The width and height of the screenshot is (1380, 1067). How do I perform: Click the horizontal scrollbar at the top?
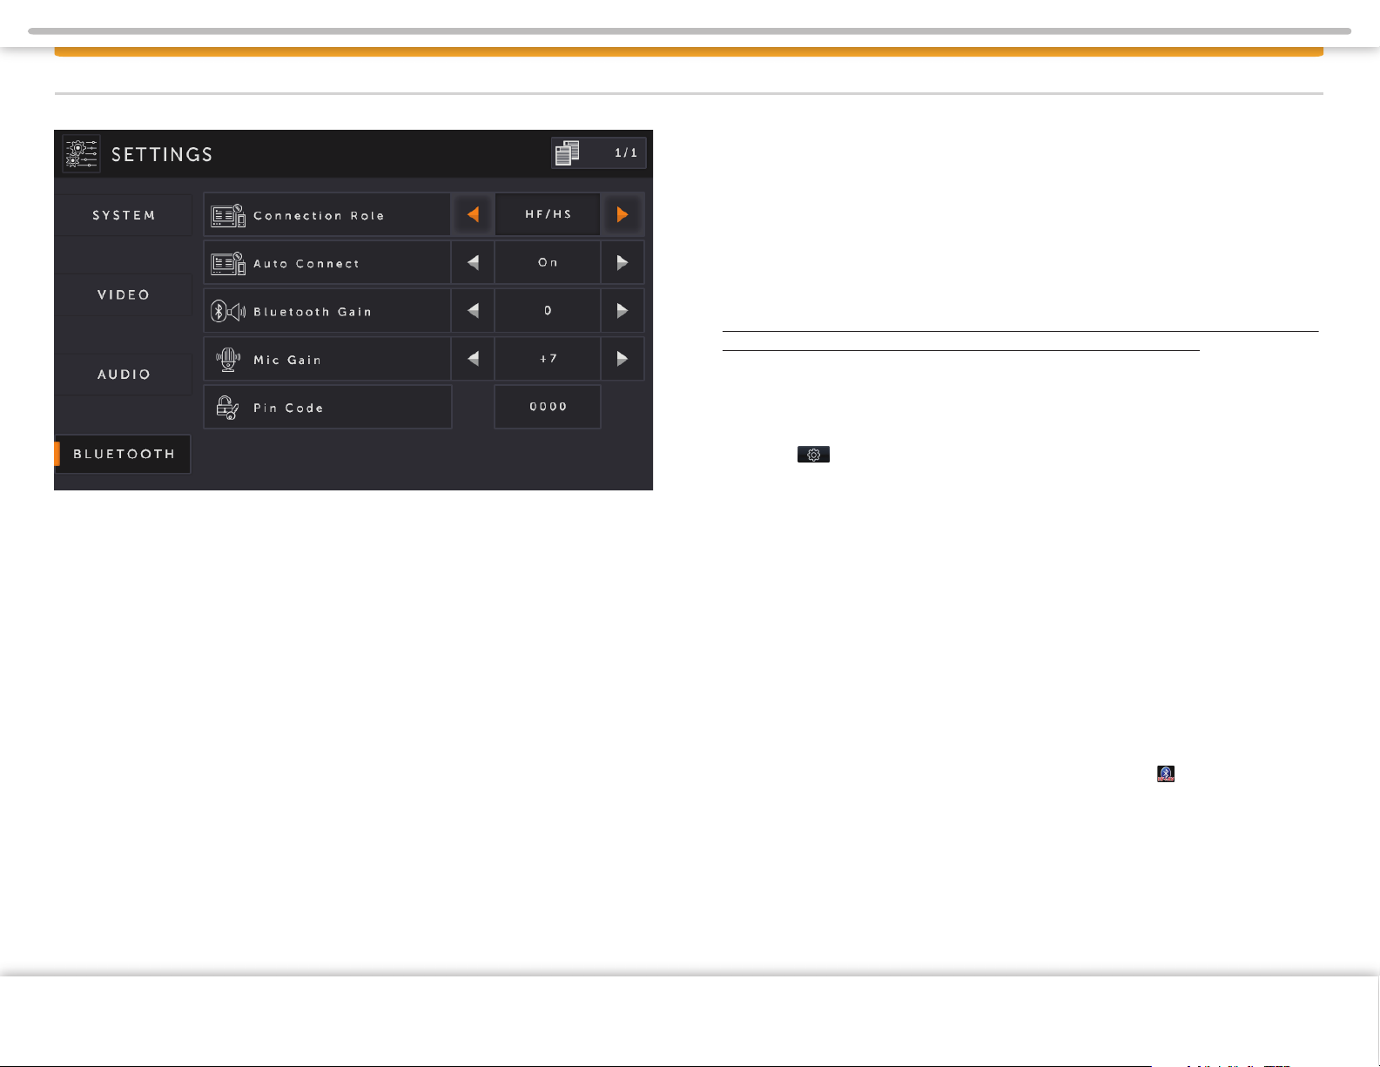690,30
